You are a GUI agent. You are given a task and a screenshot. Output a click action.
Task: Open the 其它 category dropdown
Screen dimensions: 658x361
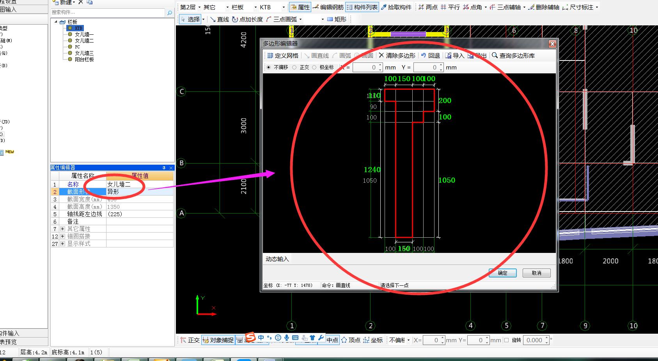coord(227,7)
